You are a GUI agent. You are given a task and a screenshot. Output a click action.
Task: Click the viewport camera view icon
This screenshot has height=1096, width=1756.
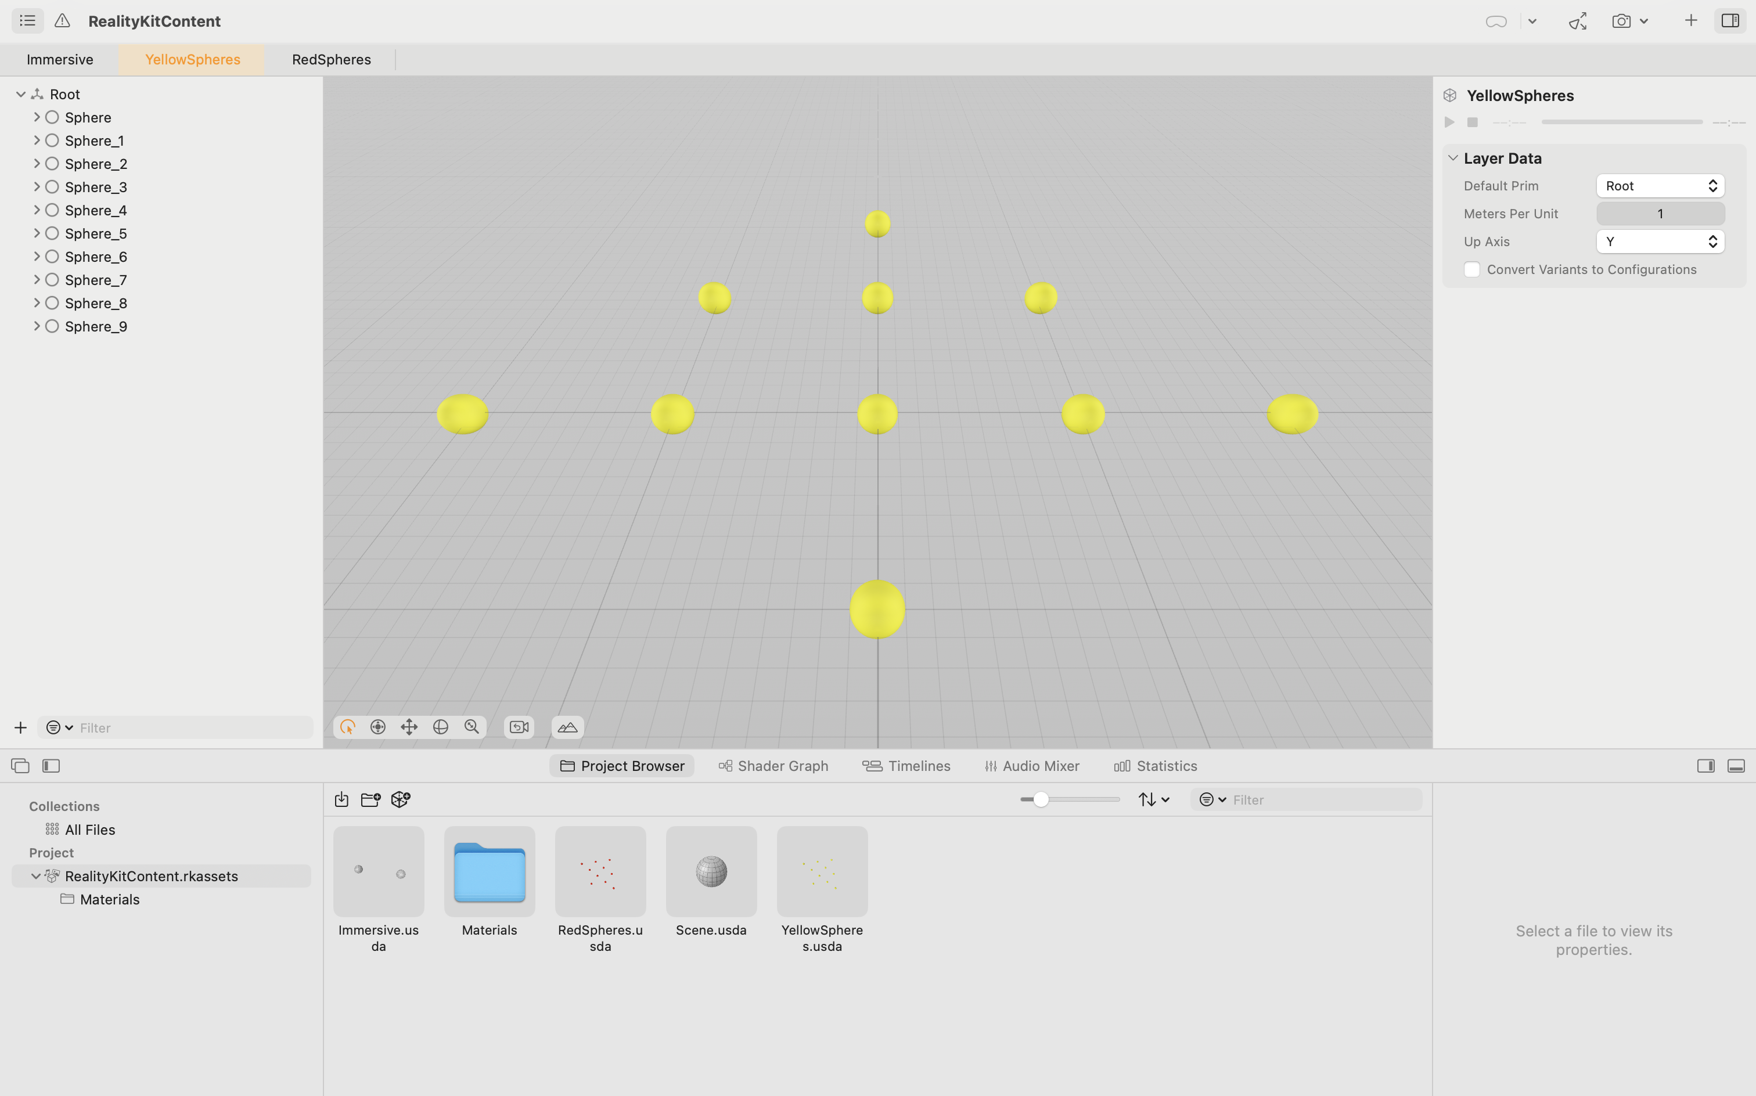[x=519, y=727]
